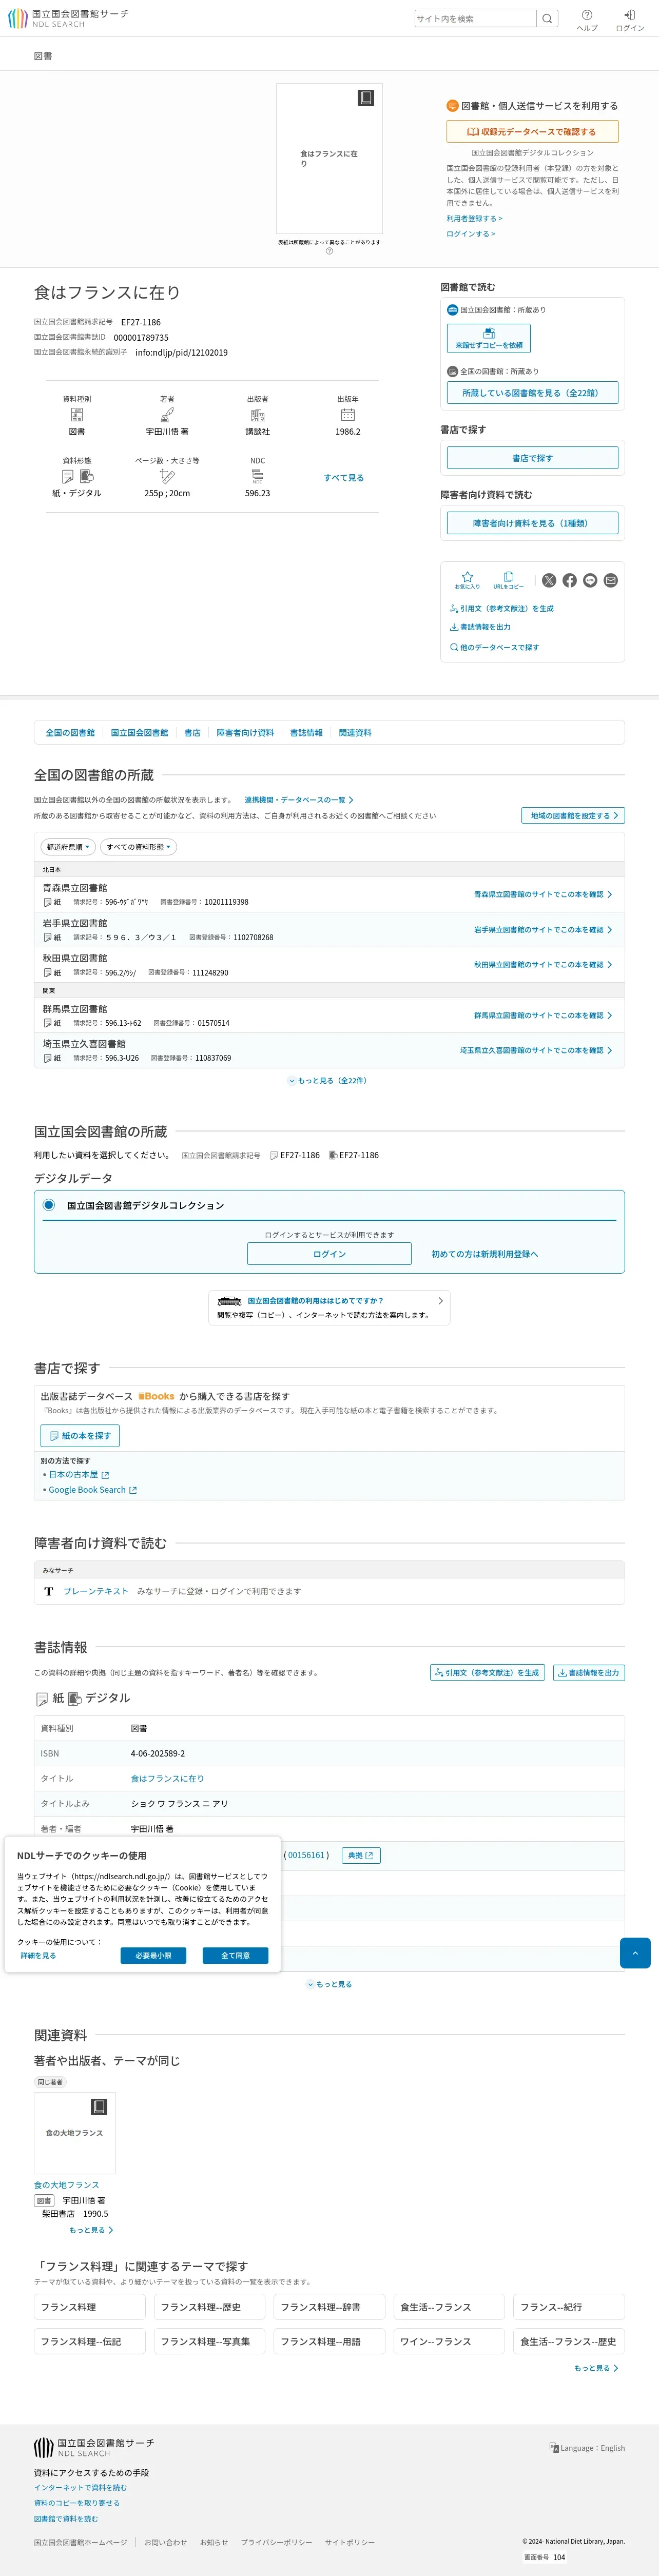Screen dimensions: 659x2576
Task: Click the back-to-top arrow button
Action: [x=635, y=1953]
